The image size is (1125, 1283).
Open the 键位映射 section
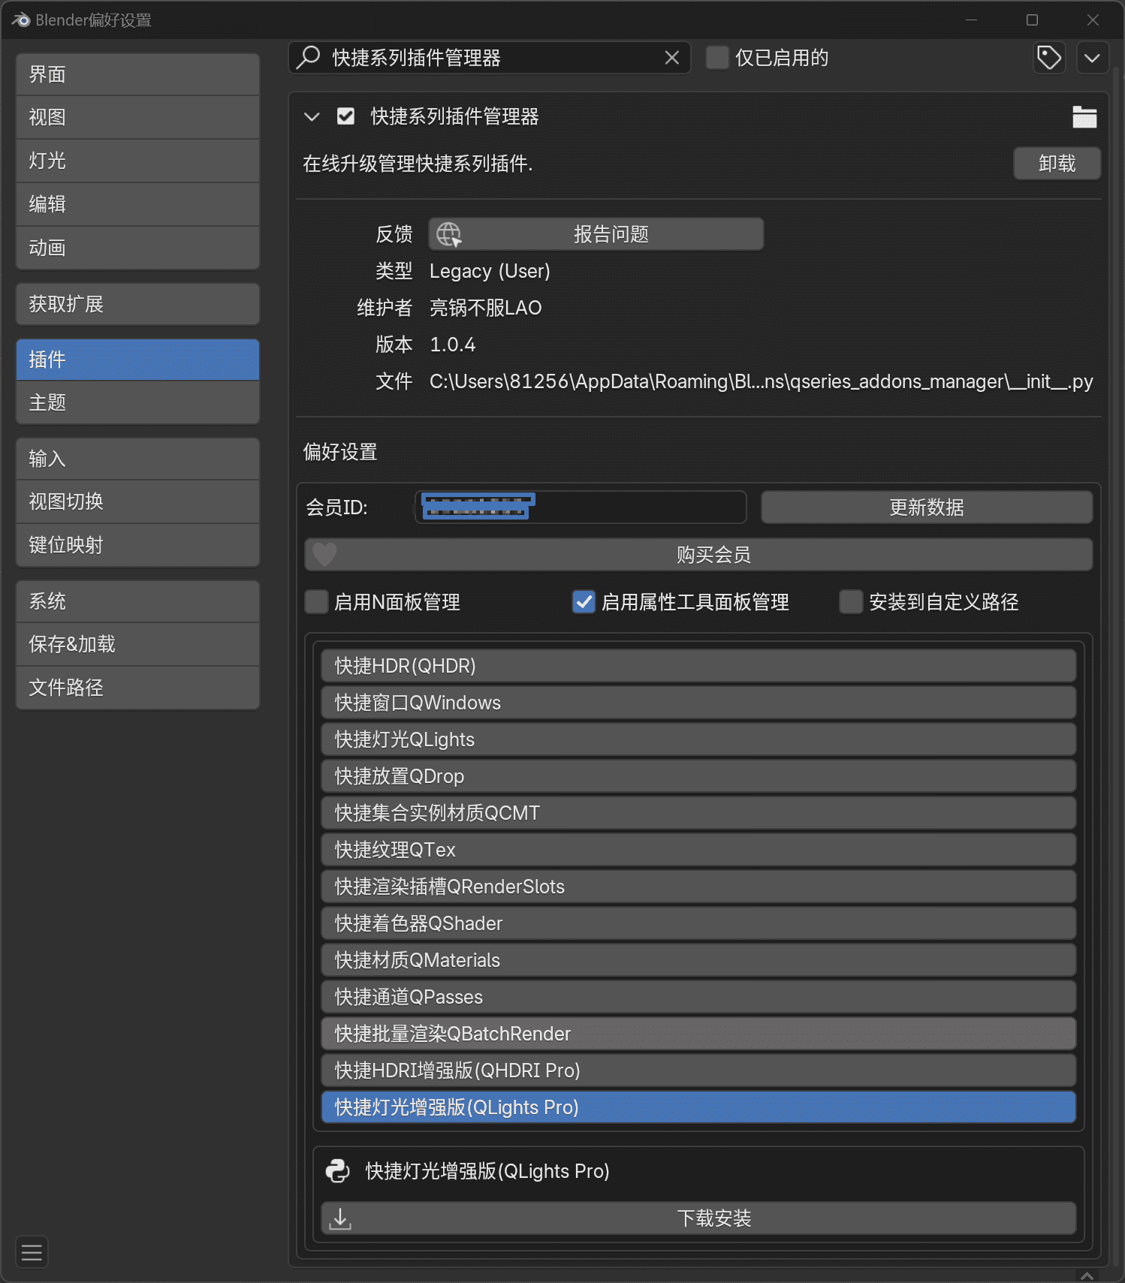[137, 545]
